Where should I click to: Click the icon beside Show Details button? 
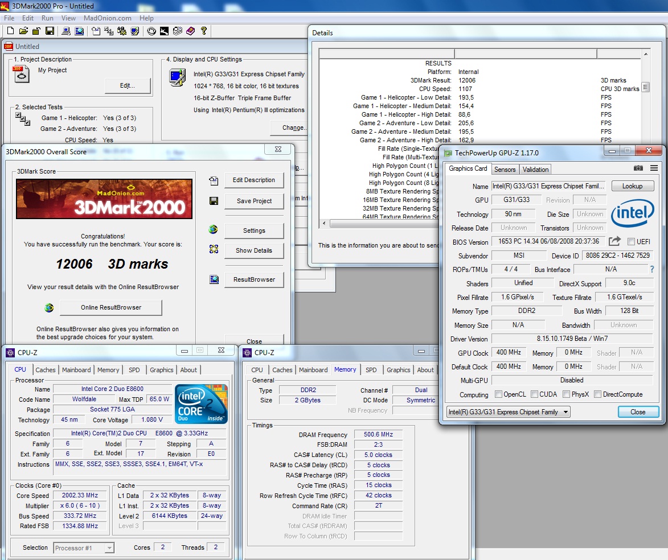tap(214, 249)
